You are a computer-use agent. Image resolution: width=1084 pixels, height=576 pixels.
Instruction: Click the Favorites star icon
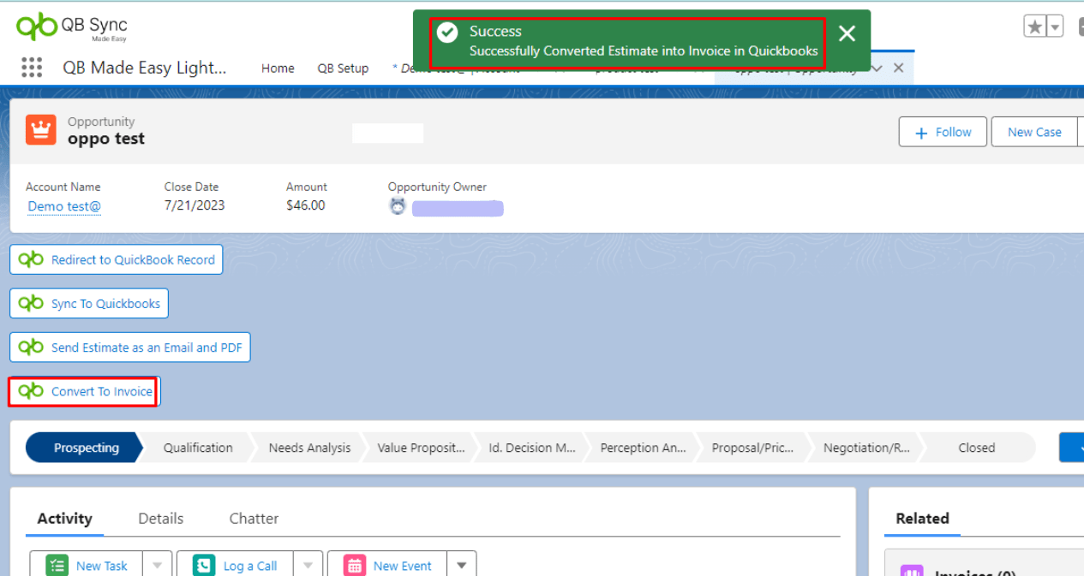(1035, 27)
